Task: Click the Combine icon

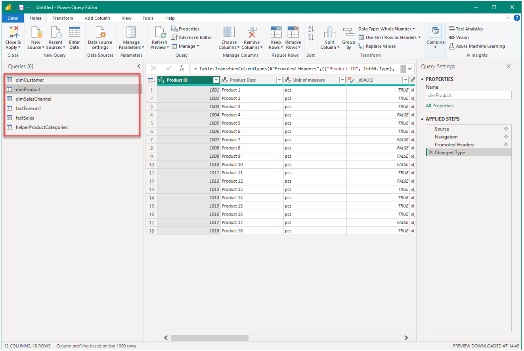Action: click(x=435, y=32)
